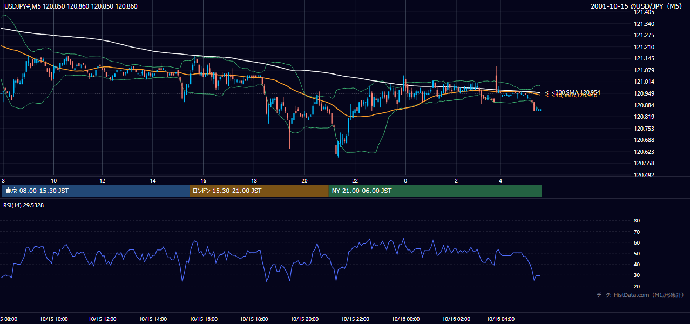The image size is (690, 324).
Task: Click the 10/15 22:00 bottom time label
Action: click(x=355, y=319)
